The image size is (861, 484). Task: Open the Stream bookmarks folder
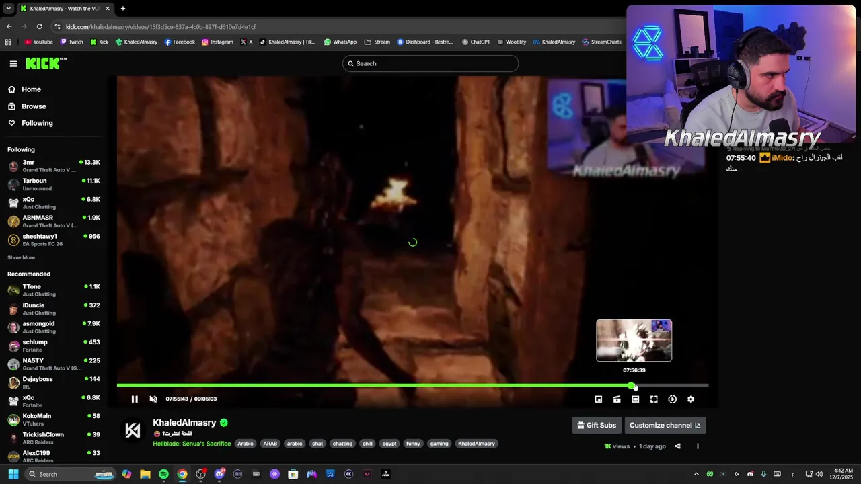[x=377, y=42]
